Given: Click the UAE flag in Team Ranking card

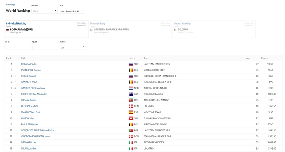Looking at the screenshot, I should (x=91, y=29).
